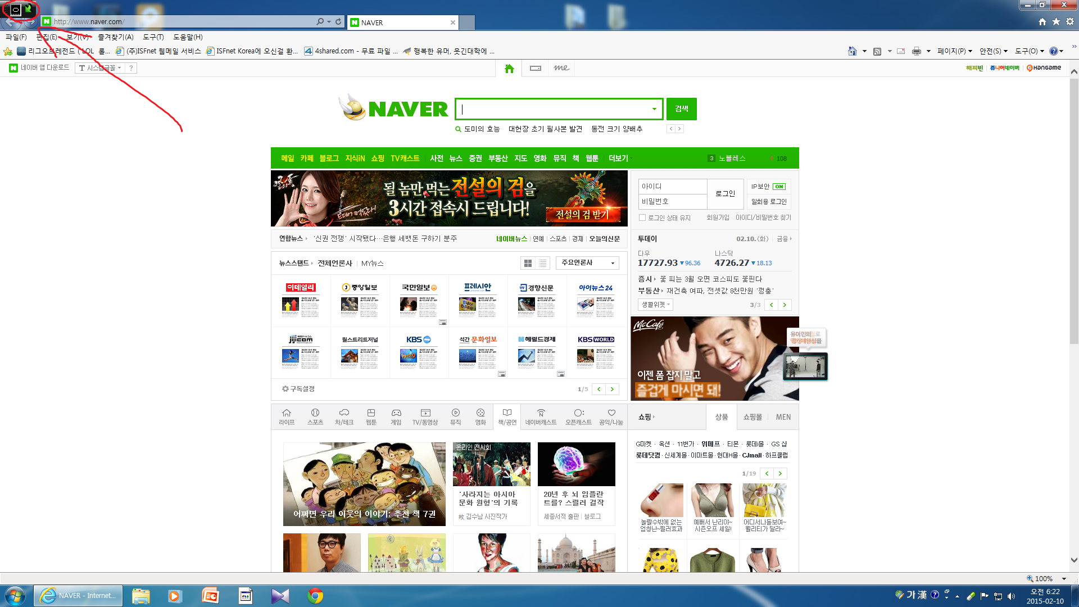The height and width of the screenshot is (607, 1079).
Task: Open the volume icon in system tray
Action: coord(1012,596)
